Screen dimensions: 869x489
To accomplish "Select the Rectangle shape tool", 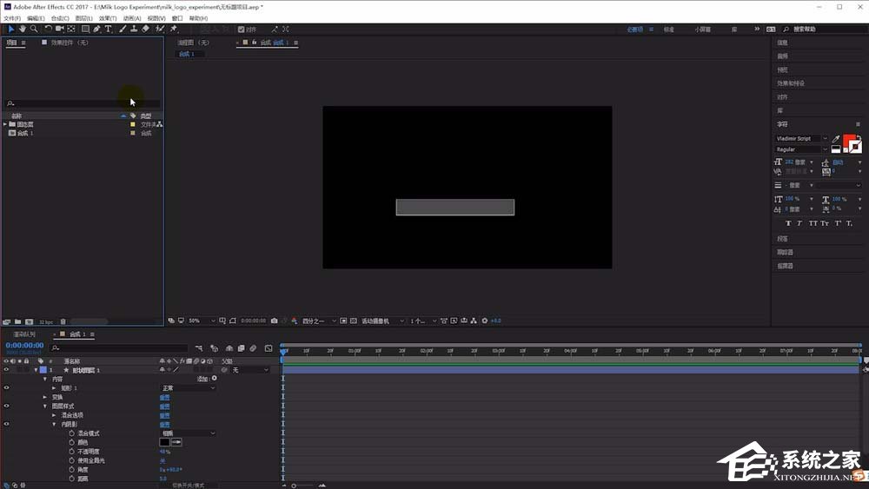I will click(x=84, y=29).
